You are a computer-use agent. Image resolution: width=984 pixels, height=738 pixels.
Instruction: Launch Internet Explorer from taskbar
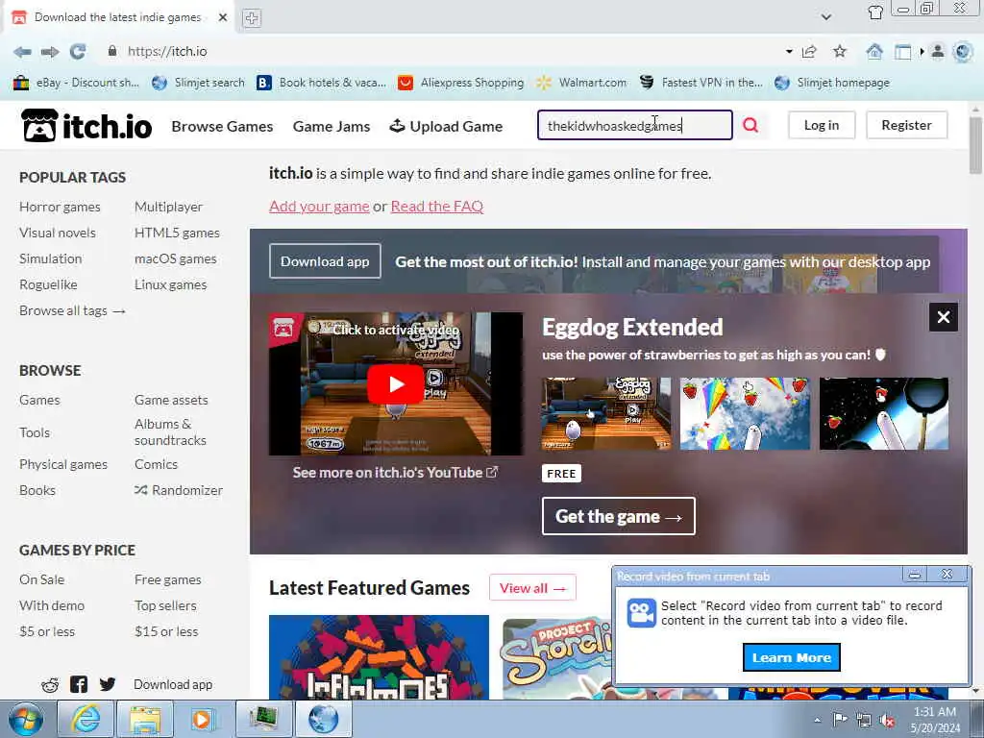click(85, 719)
